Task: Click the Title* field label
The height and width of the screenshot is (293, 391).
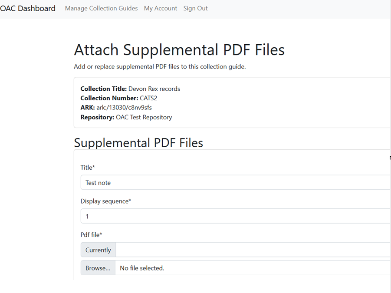Action: coord(87,168)
